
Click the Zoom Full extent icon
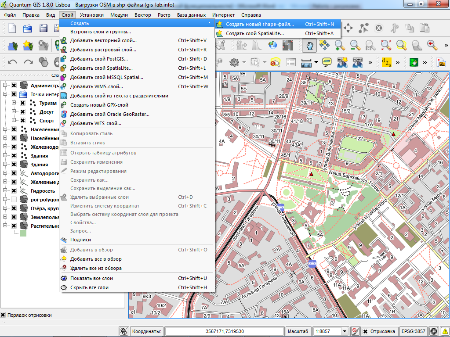pyautogui.click(x=386, y=45)
